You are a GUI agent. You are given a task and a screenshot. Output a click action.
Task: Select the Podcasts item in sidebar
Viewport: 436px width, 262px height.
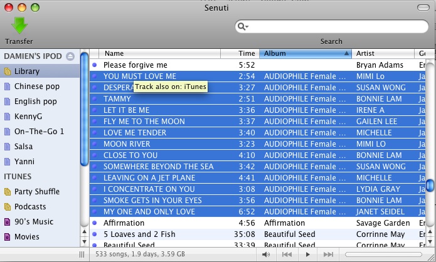click(x=30, y=207)
